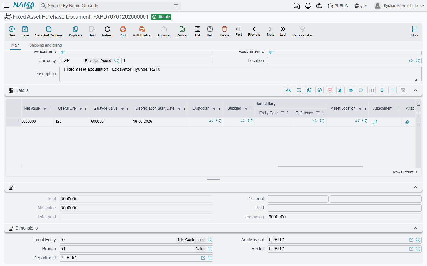Open Analysis set in new window
This screenshot has height=266, width=427.
[x=411, y=240]
